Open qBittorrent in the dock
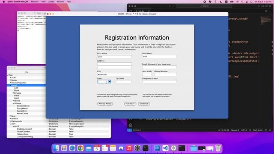Viewport: 274px width, 154px height. (x=157, y=148)
